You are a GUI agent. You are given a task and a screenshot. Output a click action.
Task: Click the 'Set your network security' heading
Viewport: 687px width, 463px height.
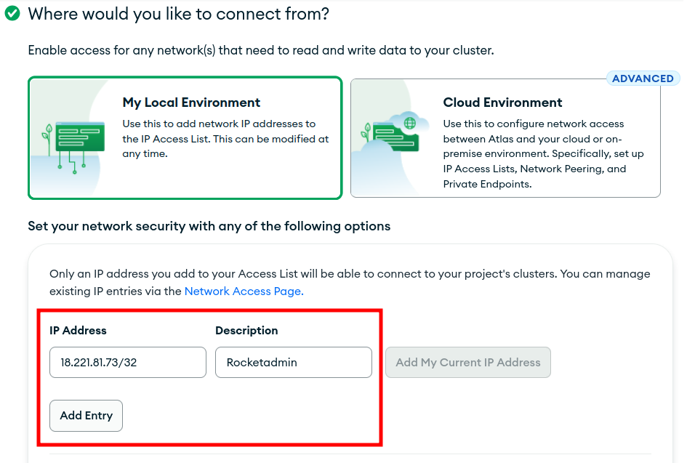coord(209,226)
